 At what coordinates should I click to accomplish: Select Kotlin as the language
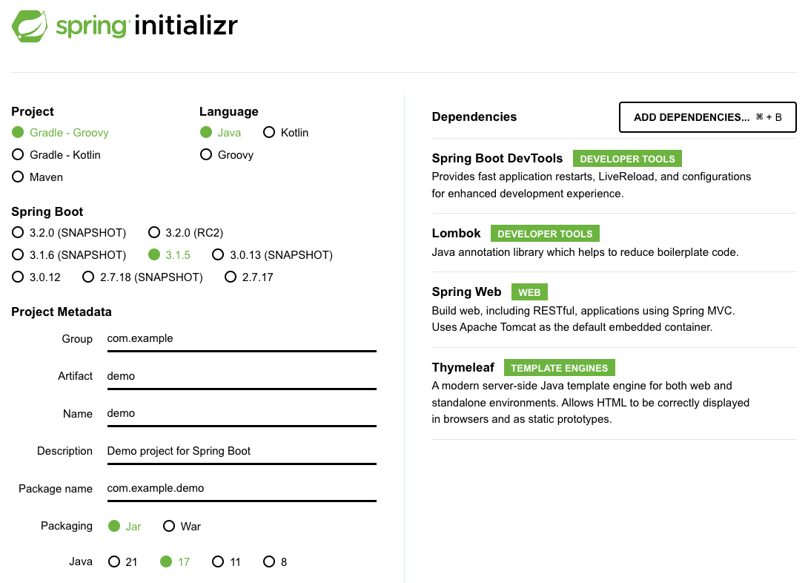285,133
